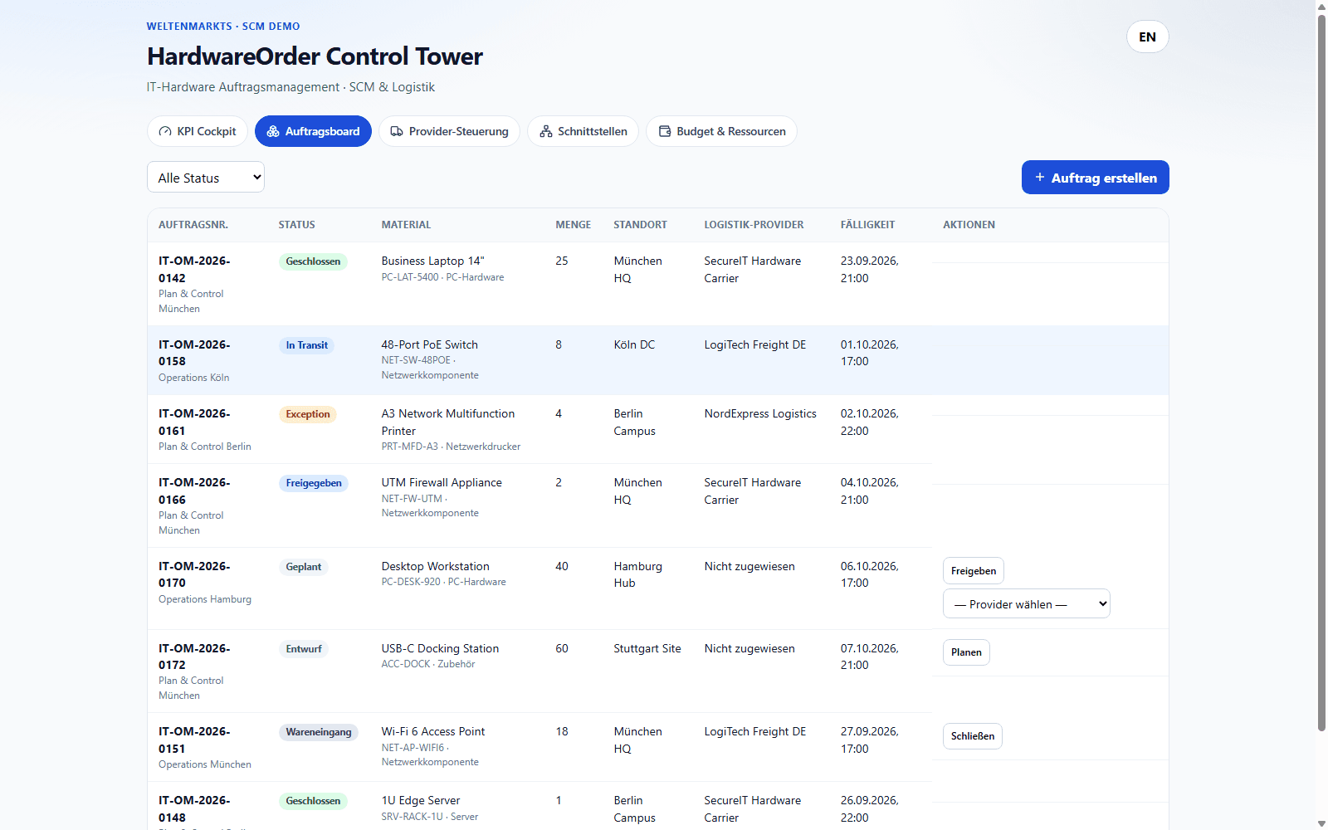Click the boxes icon on Auftragsboard tab

(273, 131)
